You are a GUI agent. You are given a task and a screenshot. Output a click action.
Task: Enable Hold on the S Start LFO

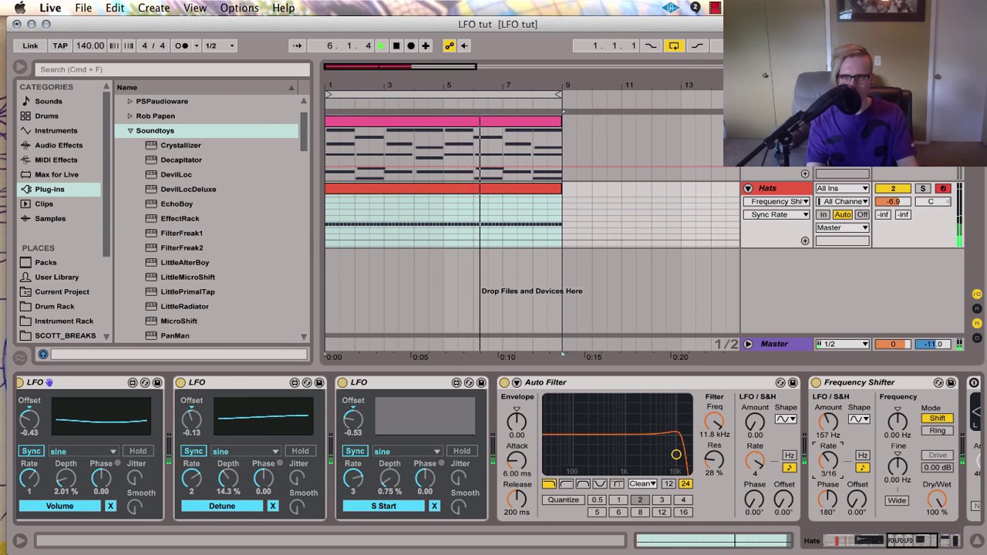click(x=462, y=451)
